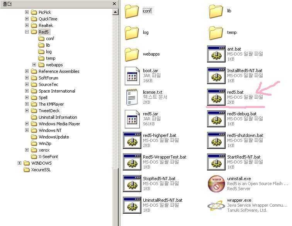Viewport: 292px width, 226px height.
Task: Select the Red5-WrapperTest.bat file icon
Action: pyautogui.click(x=132, y=162)
